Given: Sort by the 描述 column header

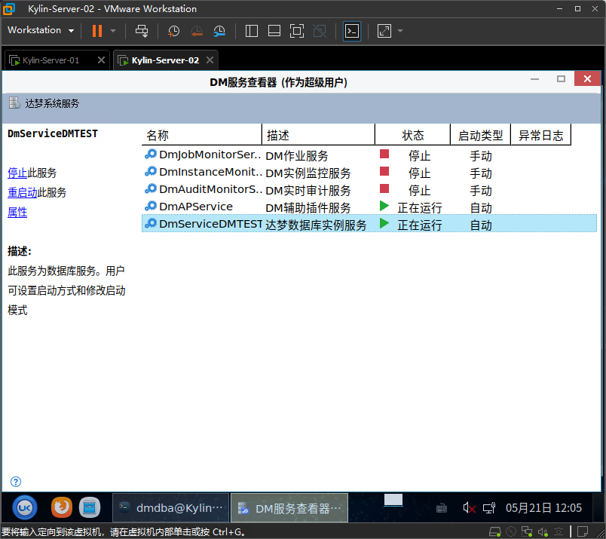Looking at the screenshot, I should point(319,135).
